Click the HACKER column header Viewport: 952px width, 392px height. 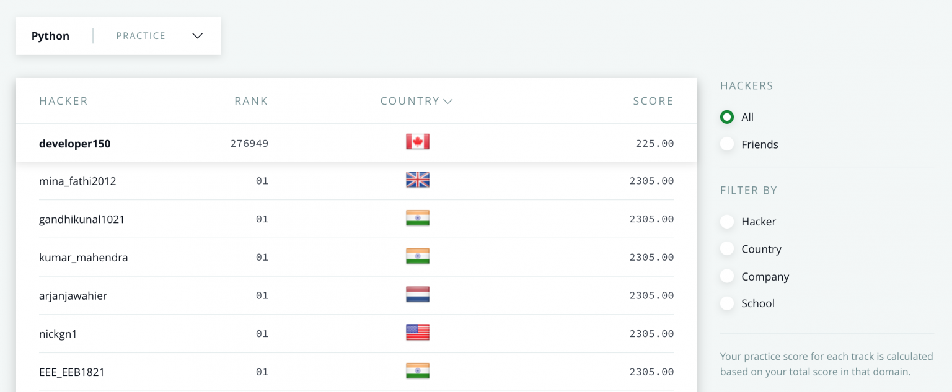click(x=63, y=101)
